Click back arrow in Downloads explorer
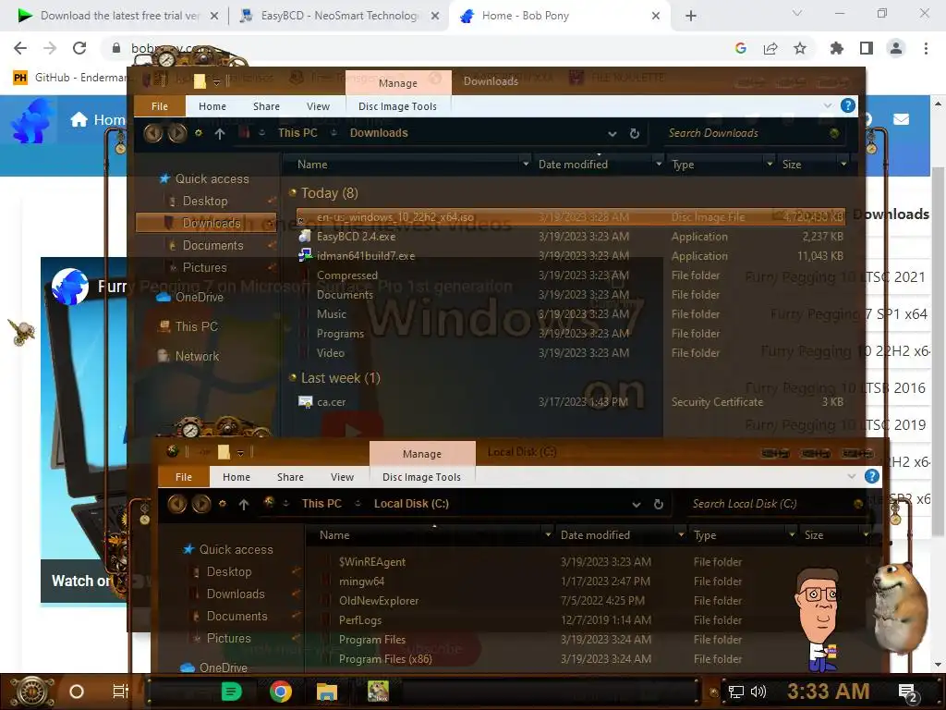The width and height of the screenshot is (946, 710). click(153, 133)
